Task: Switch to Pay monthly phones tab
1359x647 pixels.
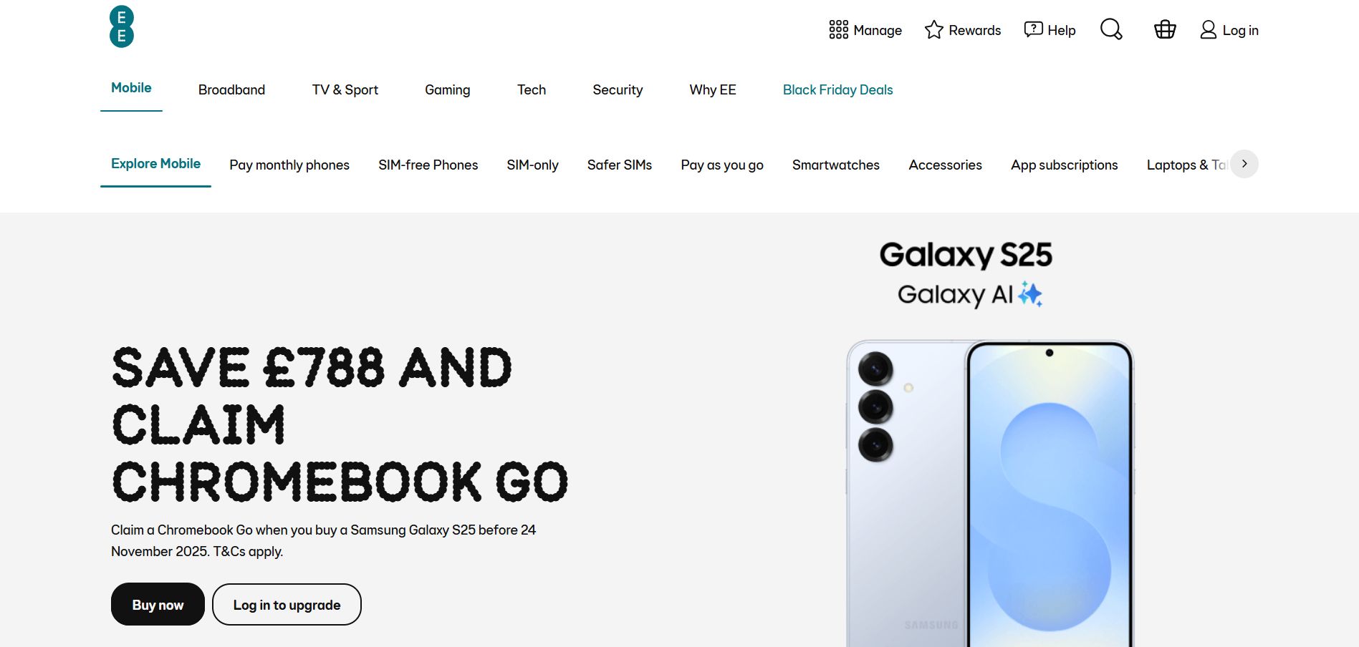Action: pyautogui.click(x=289, y=165)
